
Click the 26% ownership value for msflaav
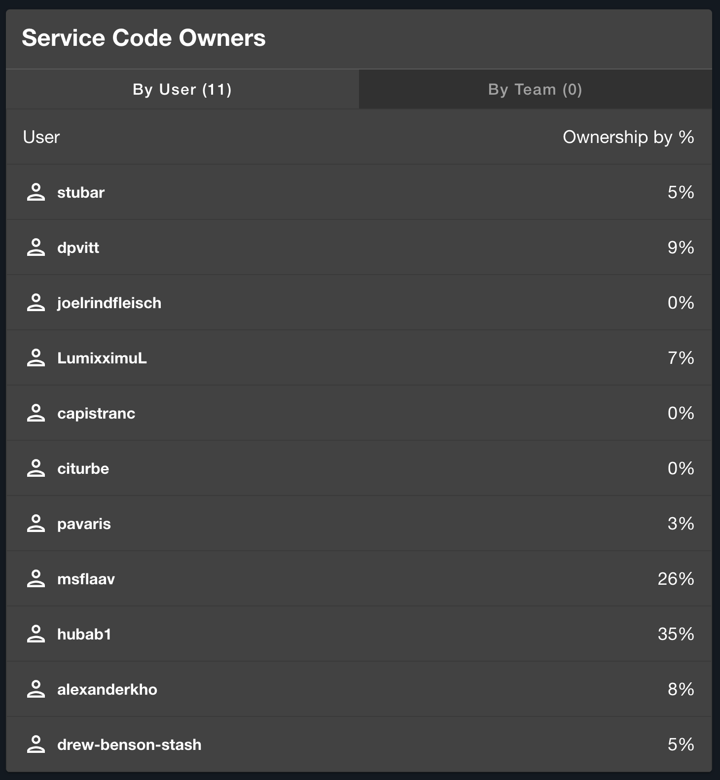(x=676, y=579)
